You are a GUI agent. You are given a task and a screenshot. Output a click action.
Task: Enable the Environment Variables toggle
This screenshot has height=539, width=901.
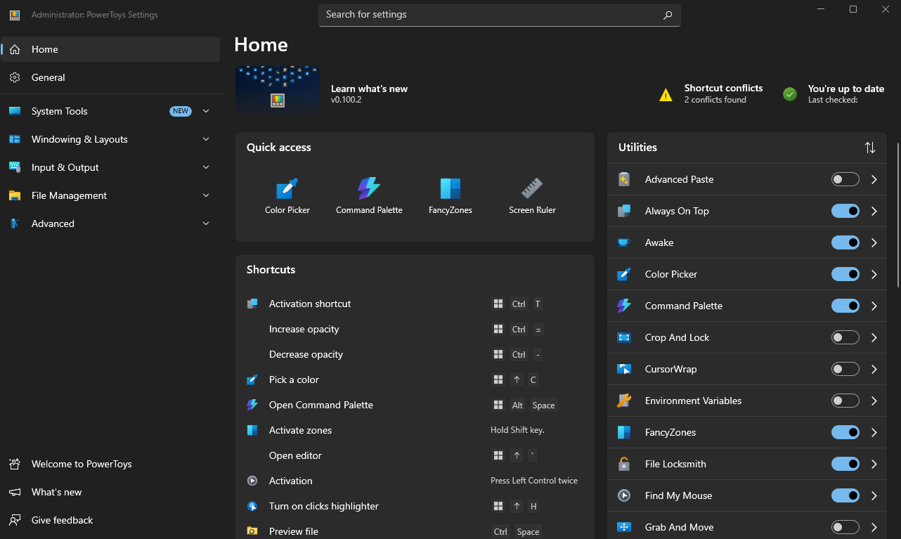[x=845, y=401]
